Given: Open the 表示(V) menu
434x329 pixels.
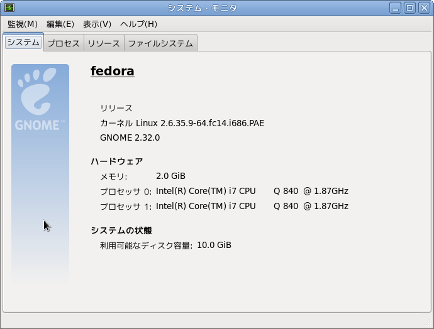Looking at the screenshot, I should [x=97, y=24].
